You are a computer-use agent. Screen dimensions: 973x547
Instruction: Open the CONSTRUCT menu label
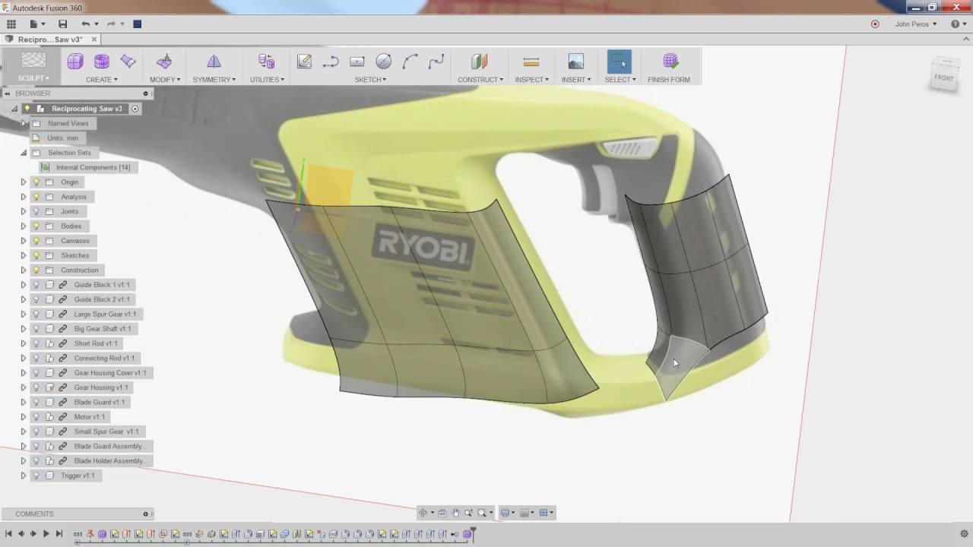pyautogui.click(x=480, y=80)
